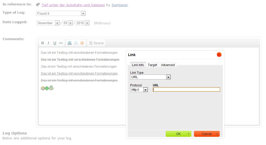Open the Protocol dropdown showing http://
This screenshot has height=145, width=266.
click(139, 89)
